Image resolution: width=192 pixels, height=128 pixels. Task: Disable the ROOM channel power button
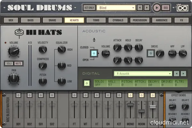[141, 95]
